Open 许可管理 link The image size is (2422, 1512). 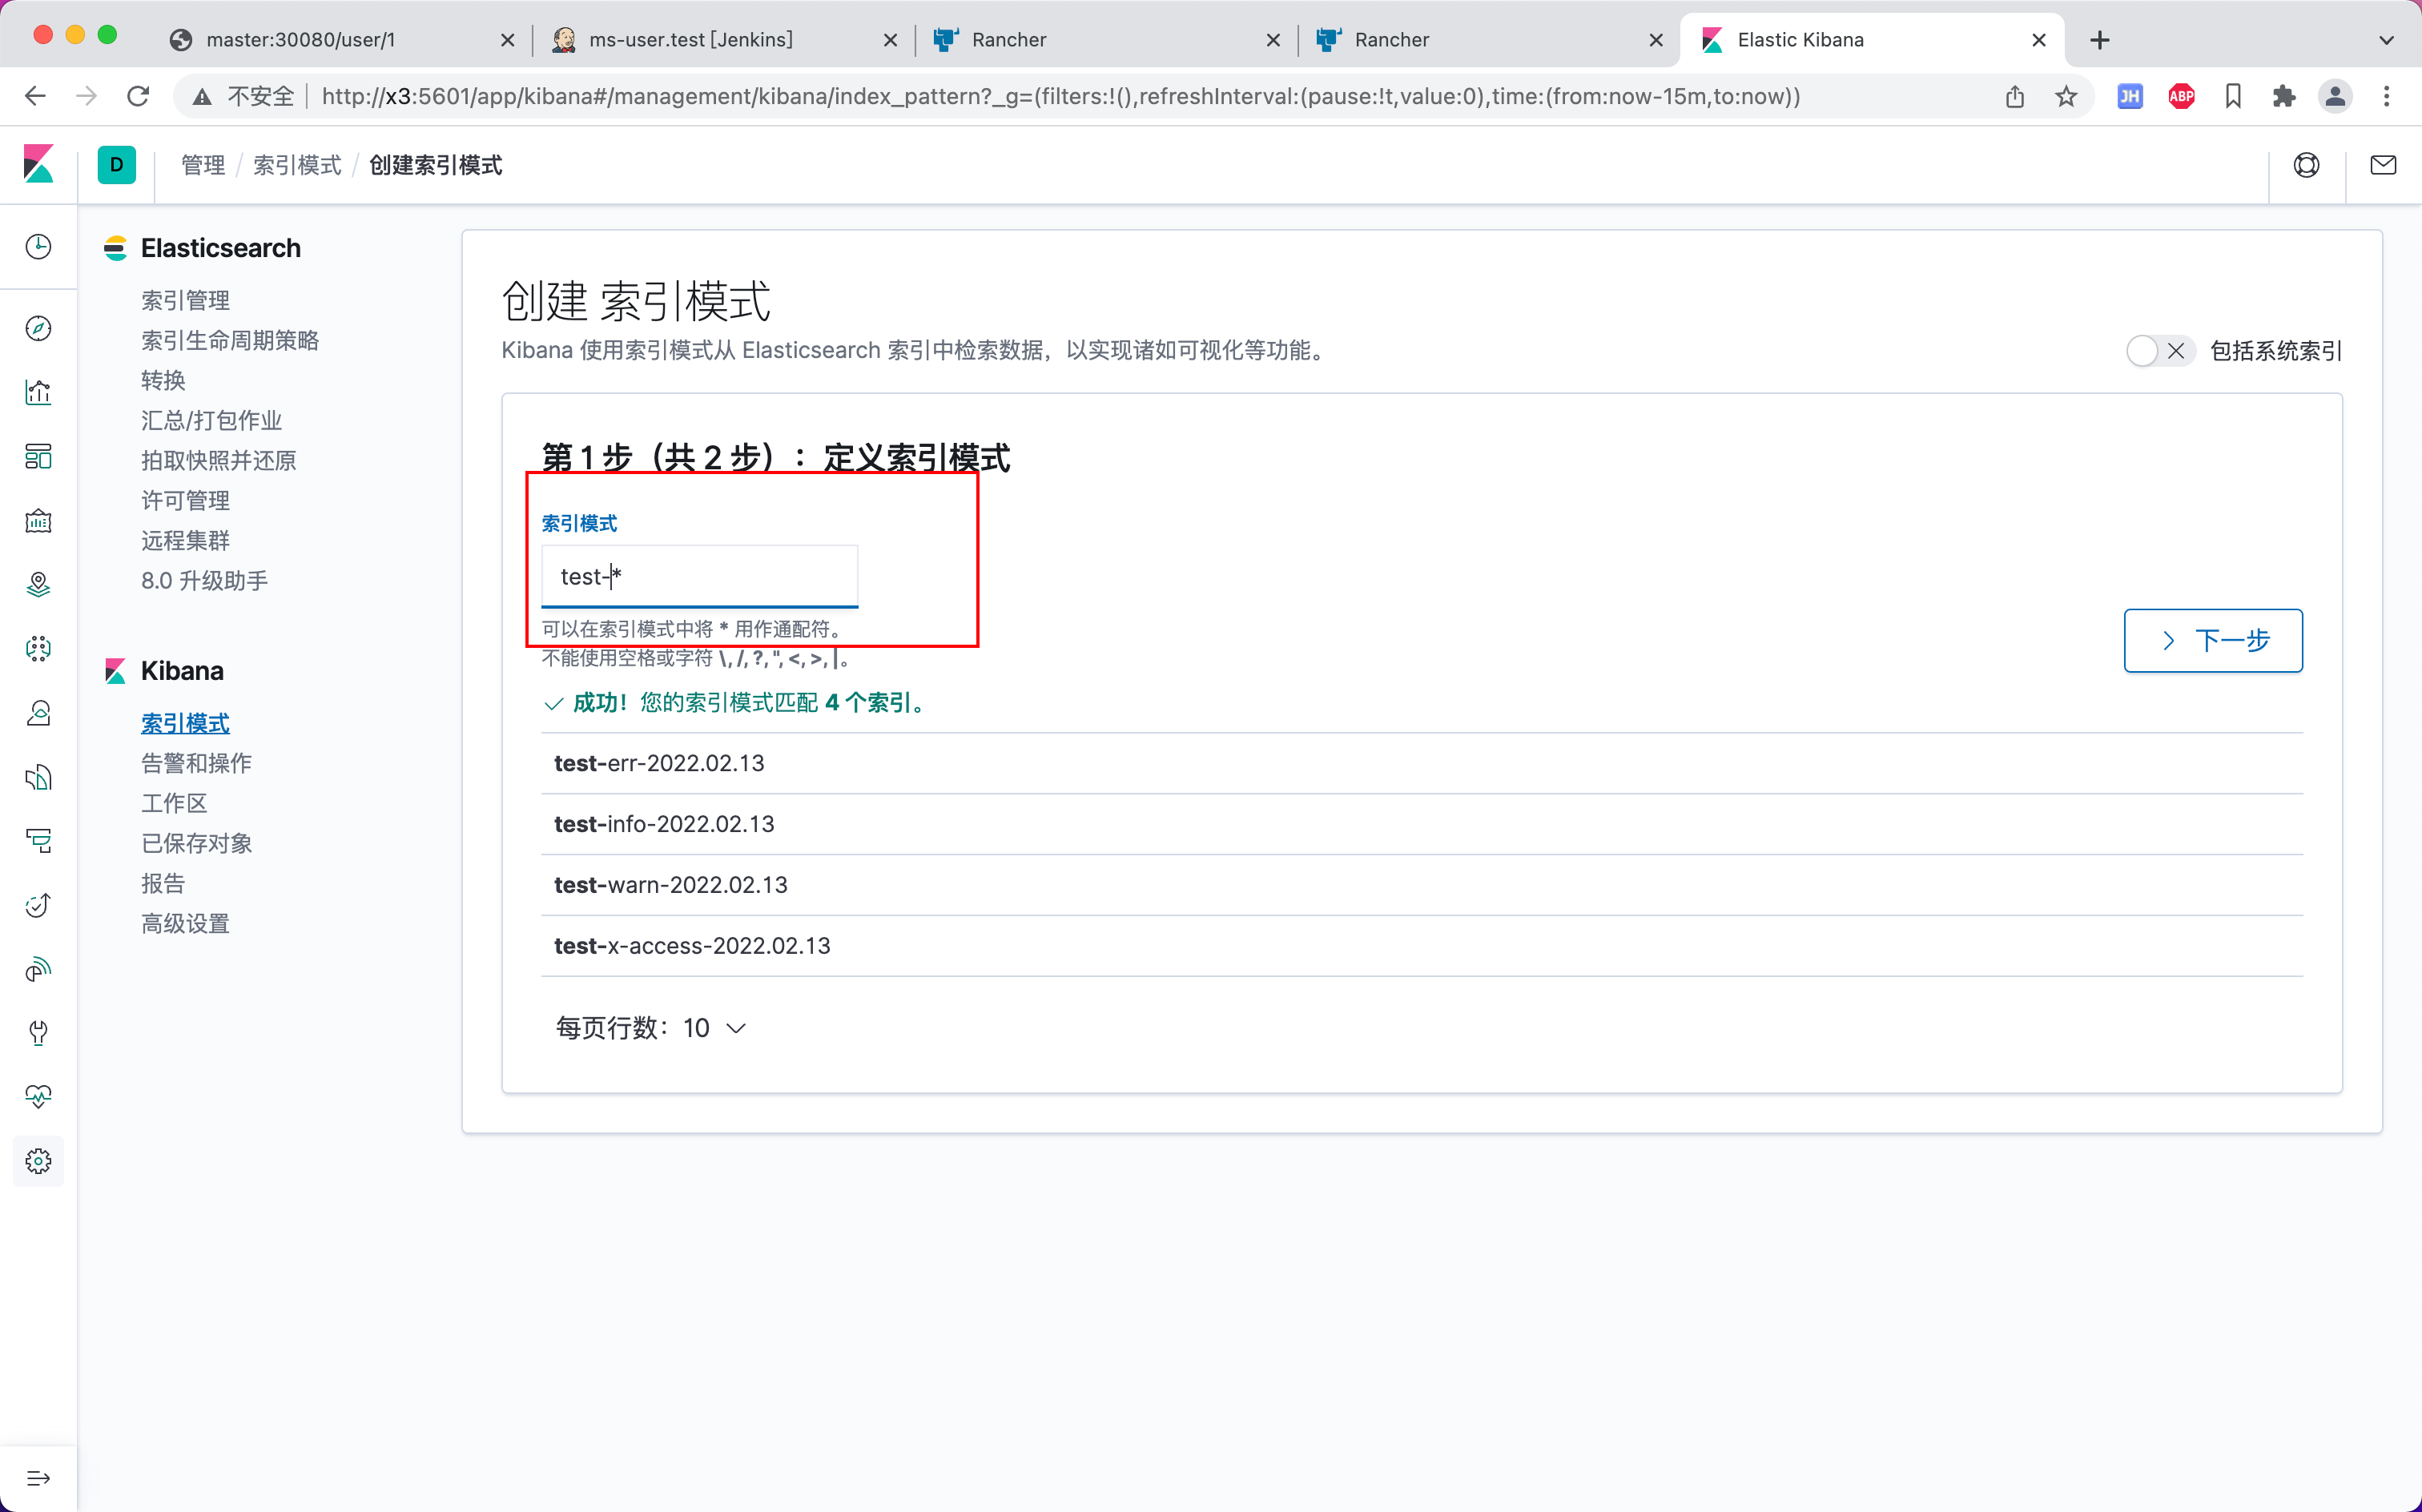tap(186, 500)
